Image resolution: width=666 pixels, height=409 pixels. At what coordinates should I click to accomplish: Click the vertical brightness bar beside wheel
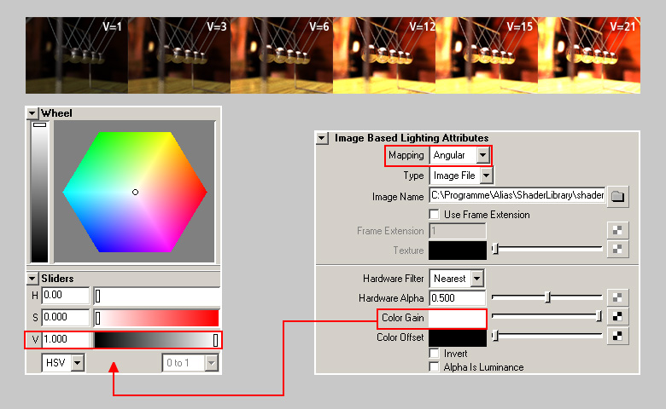[x=39, y=192]
